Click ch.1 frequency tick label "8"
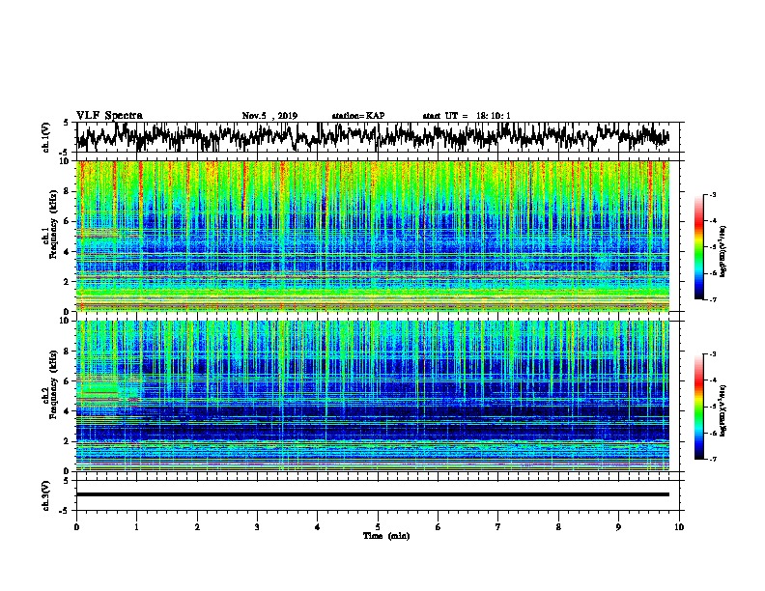This screenshot has width=765, height=591. click(67, 191)
